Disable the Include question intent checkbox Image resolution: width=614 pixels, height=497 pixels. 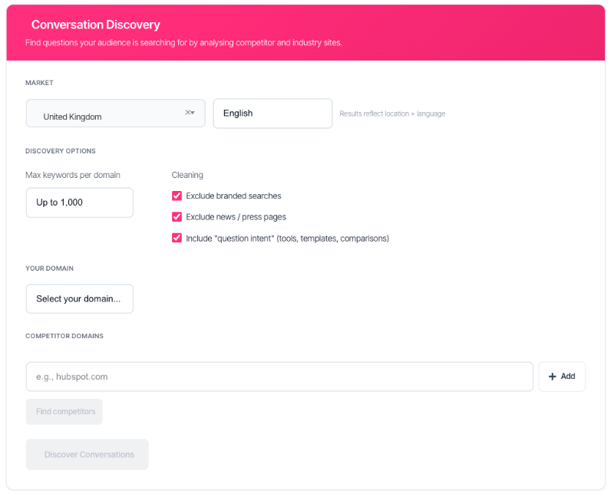[177, 239]
